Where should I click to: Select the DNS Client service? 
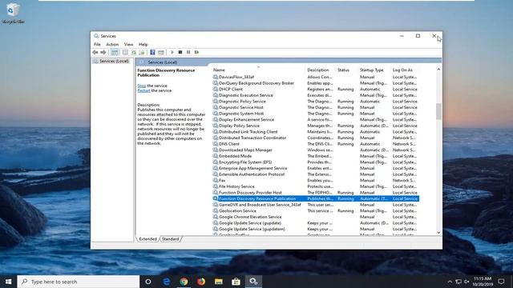pos(316,144)
